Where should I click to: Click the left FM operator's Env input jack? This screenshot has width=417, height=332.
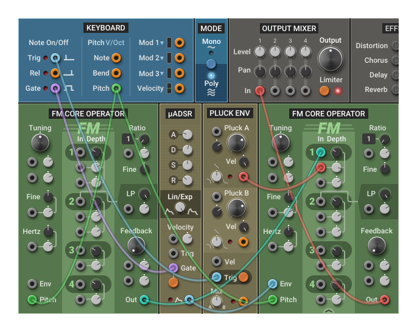32,284
